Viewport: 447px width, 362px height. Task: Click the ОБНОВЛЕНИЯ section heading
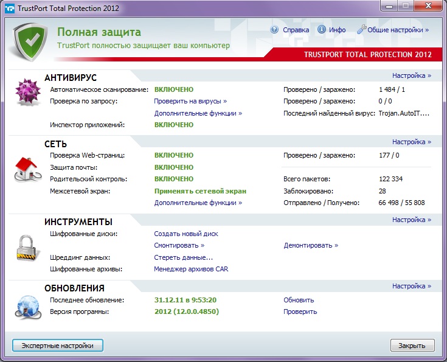(74, 288)
